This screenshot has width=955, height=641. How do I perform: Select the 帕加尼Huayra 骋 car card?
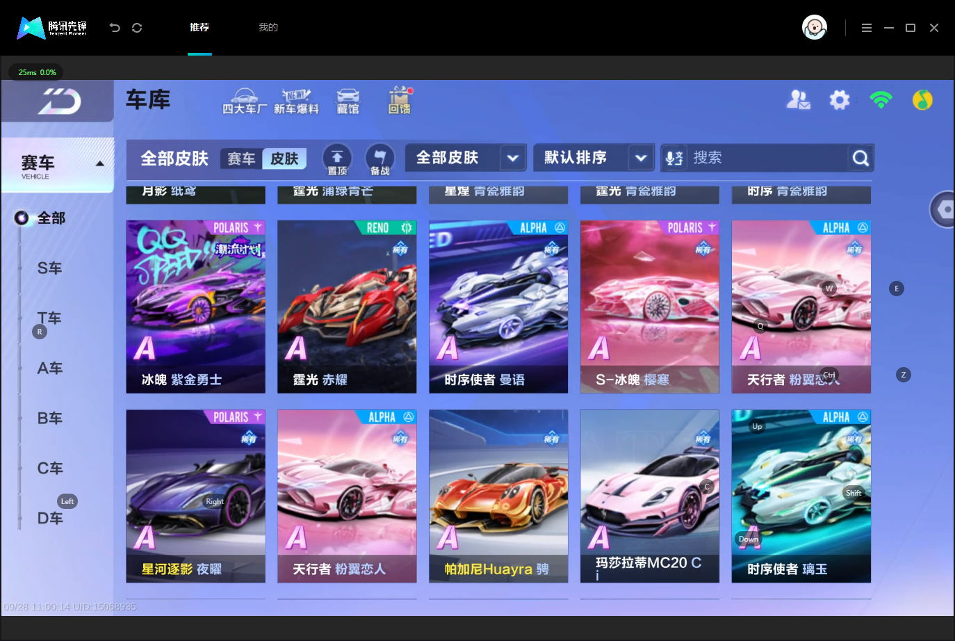498,496
